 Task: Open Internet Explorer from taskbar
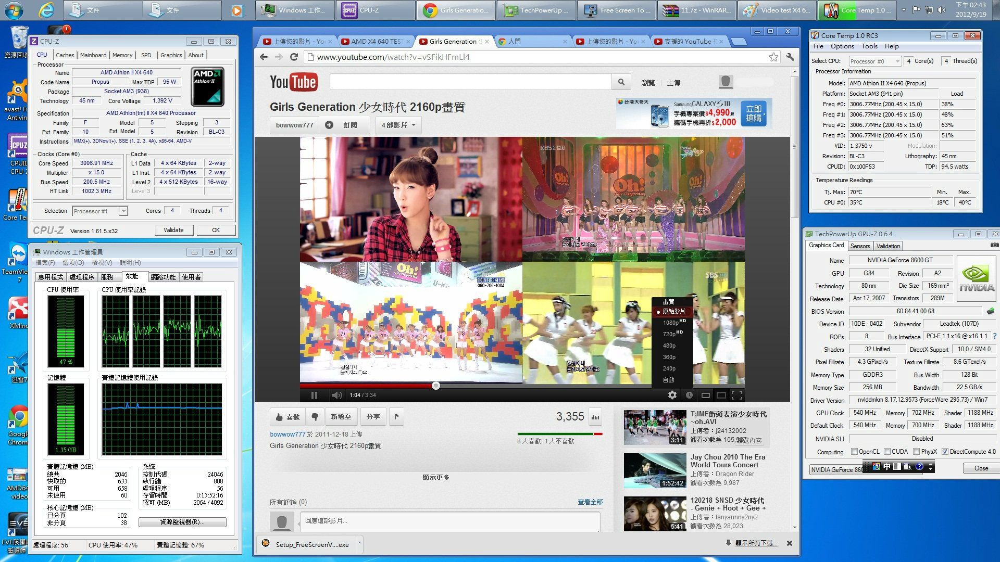coord(46,10)
